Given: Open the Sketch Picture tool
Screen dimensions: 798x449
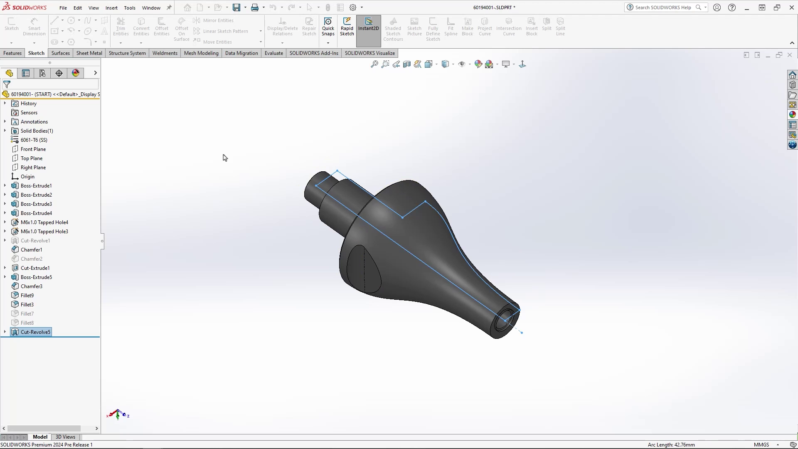Looking at the screenshot, I should pyautogui.click(x=414, y=27).
